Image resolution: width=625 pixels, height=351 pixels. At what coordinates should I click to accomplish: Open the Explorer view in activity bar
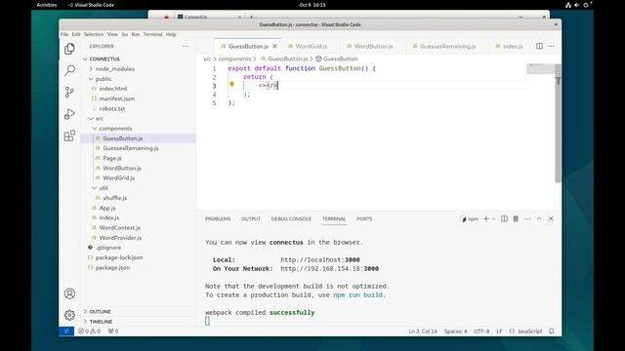click(69, 49)
